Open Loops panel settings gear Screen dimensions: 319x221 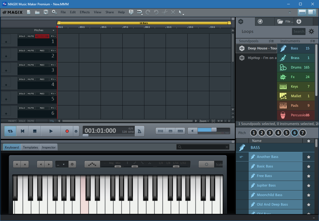[x=311, y=31]
